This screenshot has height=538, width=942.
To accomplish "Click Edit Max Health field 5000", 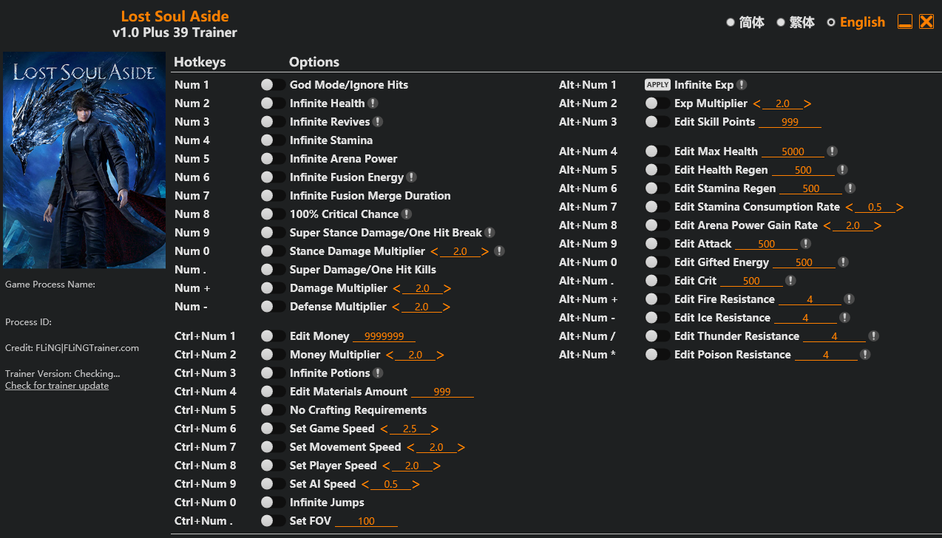I will tap(793, 151).
